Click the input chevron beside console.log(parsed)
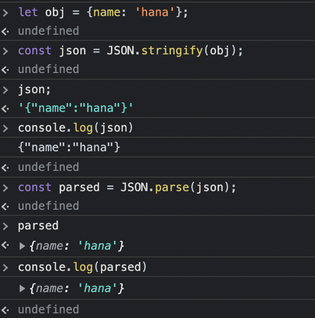Image resolution: width=315 pixels, height=318 pixels. [6, 268]
